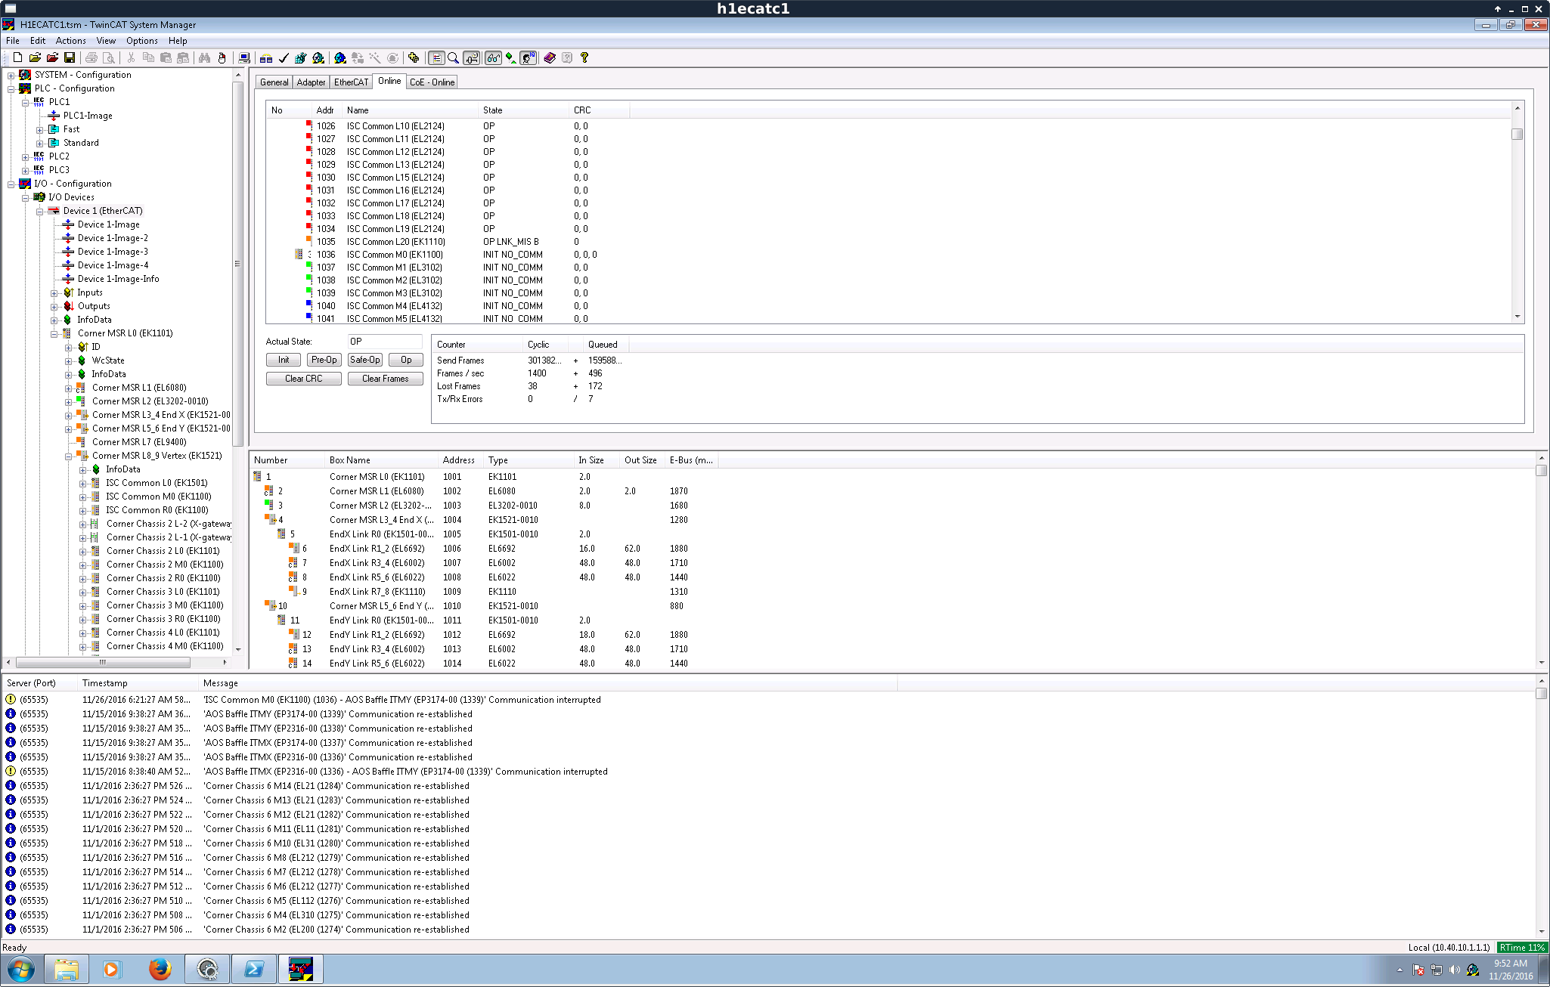Viewport: 1550px width, 987px height.
Task: Open File Explorer from the taskbar
Action: coord(66,969)
